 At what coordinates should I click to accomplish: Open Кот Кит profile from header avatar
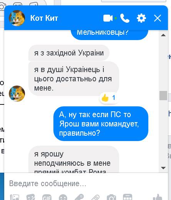pos(17,18)
